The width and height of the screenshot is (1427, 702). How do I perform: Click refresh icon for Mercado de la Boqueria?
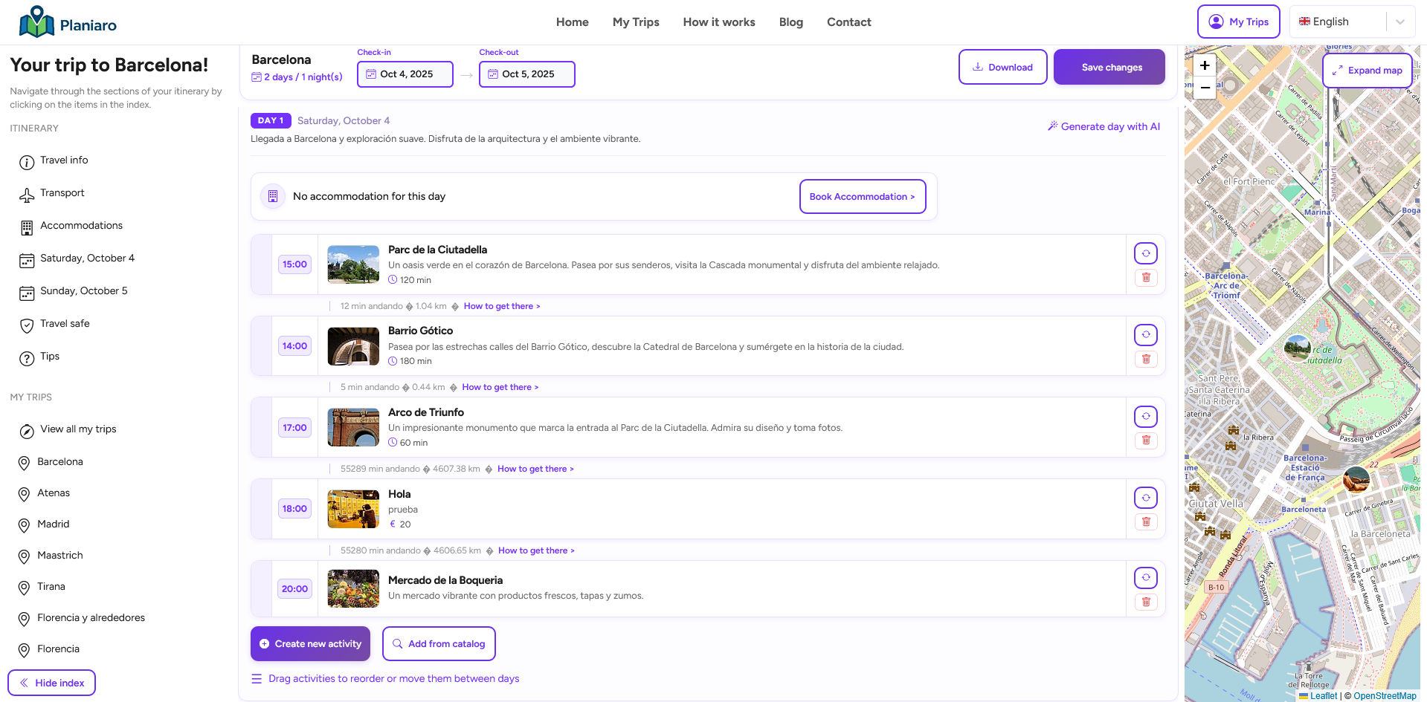click(1146, 577)
